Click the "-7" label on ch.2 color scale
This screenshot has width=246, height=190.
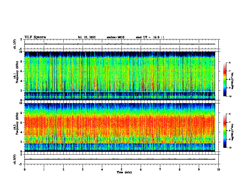coord(229,122)
